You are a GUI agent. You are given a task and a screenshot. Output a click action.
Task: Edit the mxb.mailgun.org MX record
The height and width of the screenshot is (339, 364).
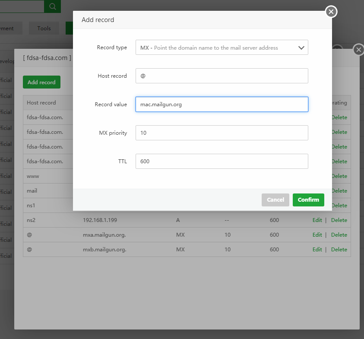pos(317,249)
